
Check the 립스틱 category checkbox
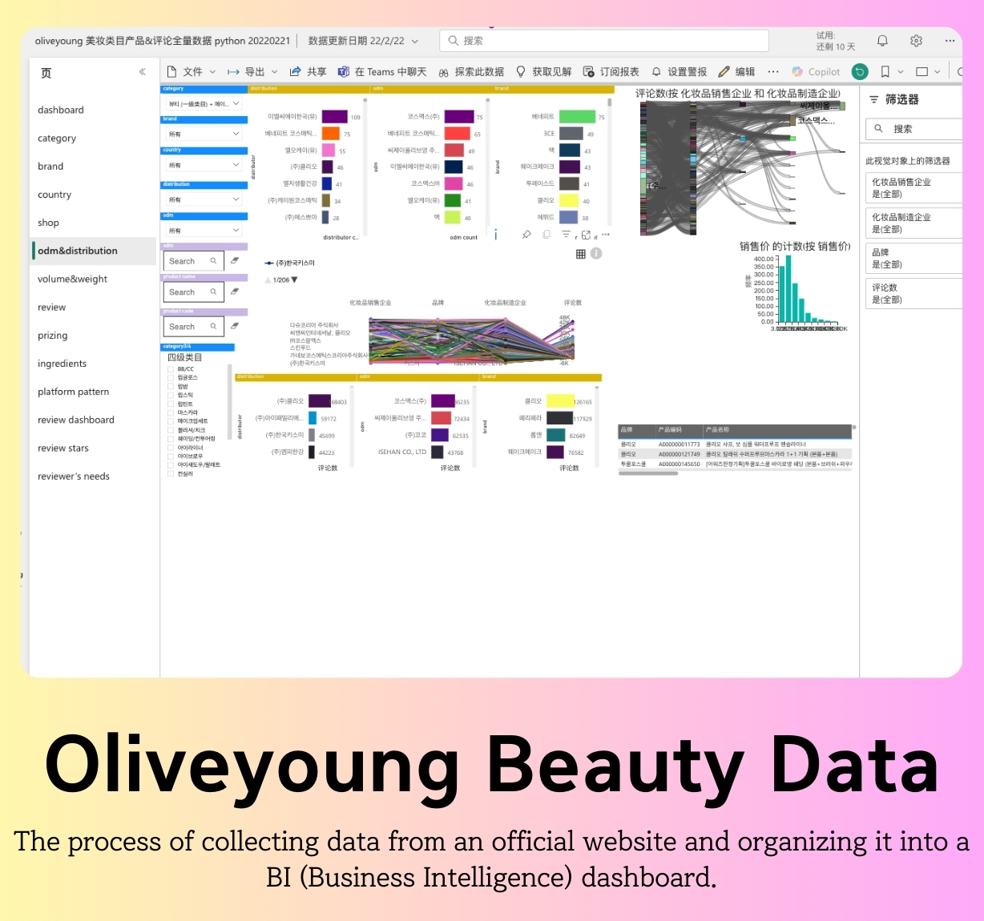coord(171,396)
